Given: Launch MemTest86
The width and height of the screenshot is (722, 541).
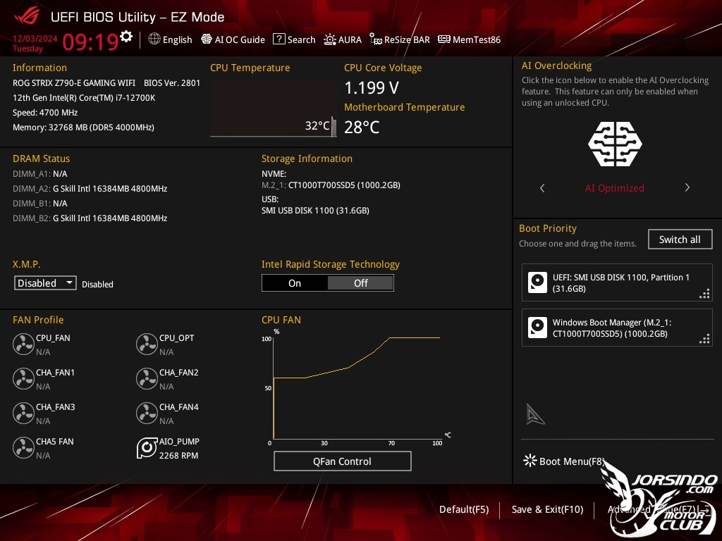Looking at the screenshot, I should click(469, 39).
